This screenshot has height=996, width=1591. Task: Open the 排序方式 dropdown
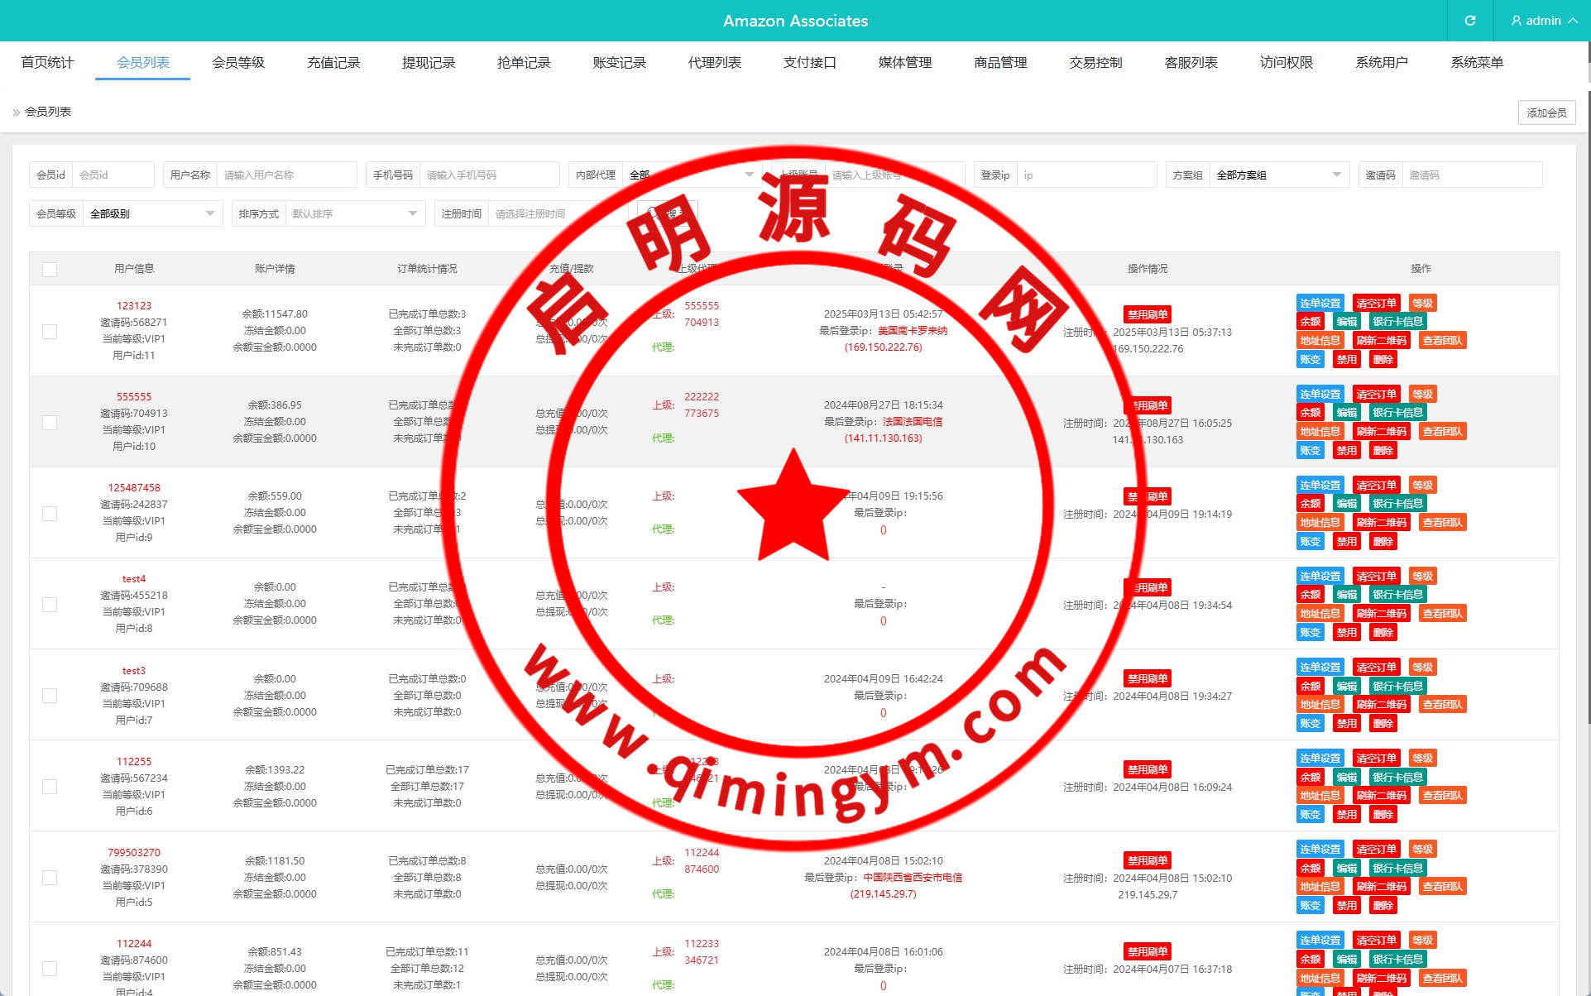click(x=355, y=213)
